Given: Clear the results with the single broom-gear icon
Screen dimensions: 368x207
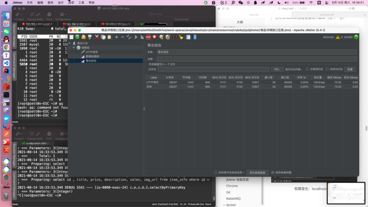Looking at the screenshot, I should (161, 37).
